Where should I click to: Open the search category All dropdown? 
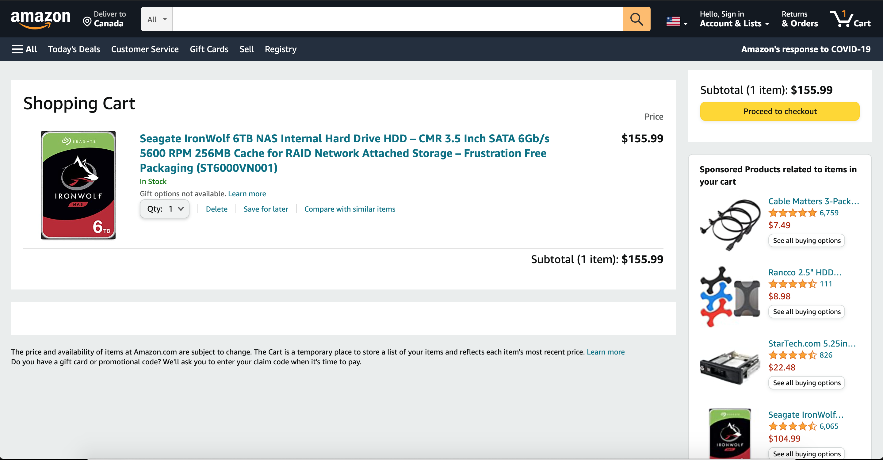point(157,19)
